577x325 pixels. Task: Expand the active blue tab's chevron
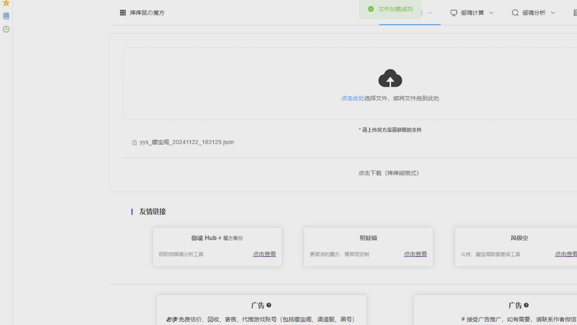pyautogui.click(x=430, y=13)
